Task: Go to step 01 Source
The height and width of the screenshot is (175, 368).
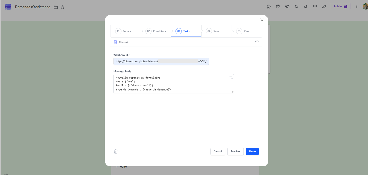Action: pos(126,31)
